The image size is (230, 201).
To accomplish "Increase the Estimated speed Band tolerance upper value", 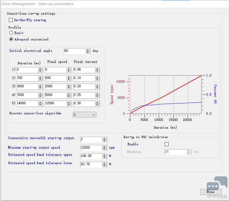I will pyautogui.click(x=104, y=155).
